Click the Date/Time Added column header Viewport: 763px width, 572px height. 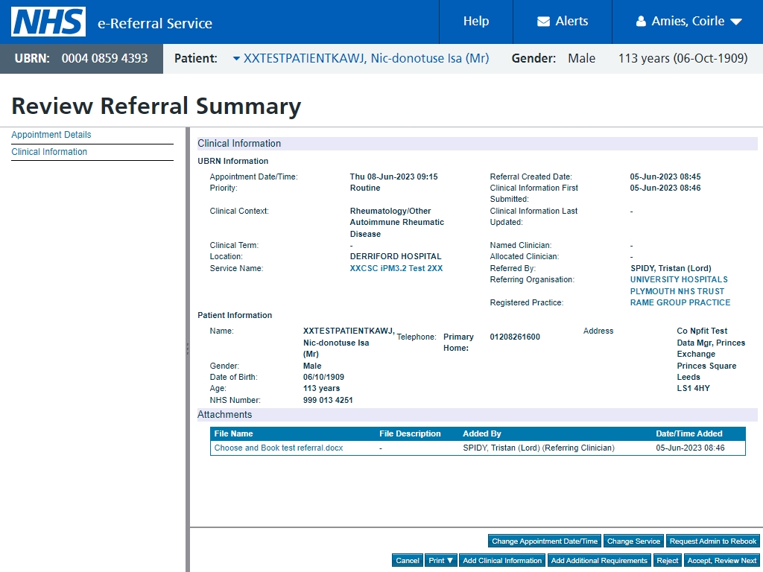689,434
